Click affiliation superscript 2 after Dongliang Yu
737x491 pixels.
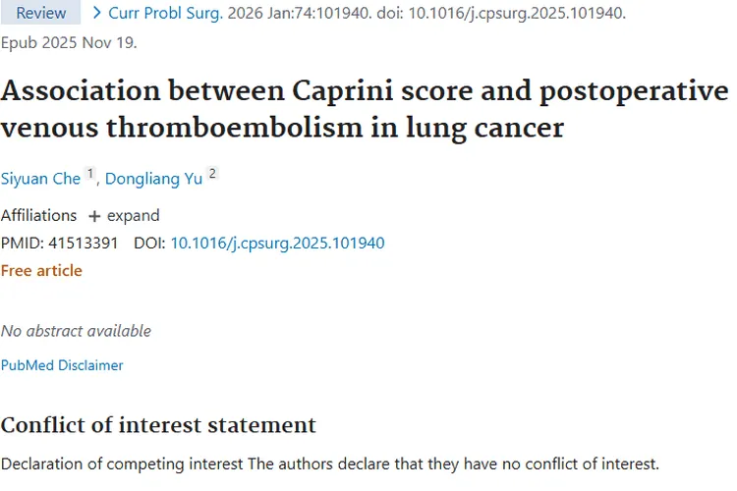[212, 175]
